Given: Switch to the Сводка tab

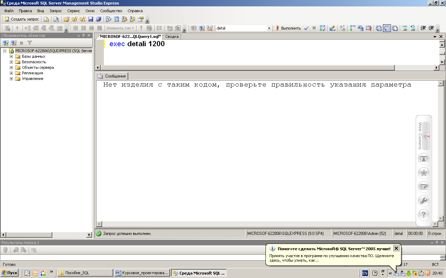Looking at the screenshot, I should click(x=172, y=36).
